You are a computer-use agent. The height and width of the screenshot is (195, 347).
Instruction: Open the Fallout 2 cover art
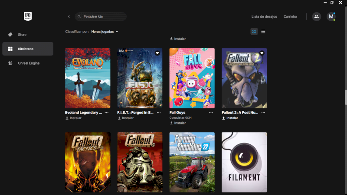[244, 78]
